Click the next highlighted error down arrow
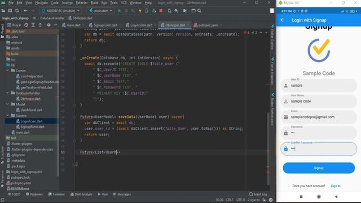361x203 pixels. (266, 33)
